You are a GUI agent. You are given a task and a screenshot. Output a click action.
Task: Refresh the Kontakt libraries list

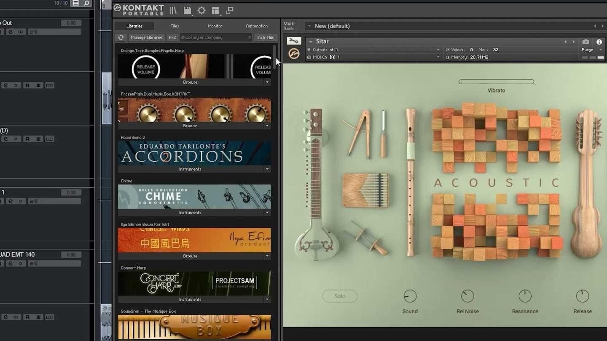click(121, 37)
